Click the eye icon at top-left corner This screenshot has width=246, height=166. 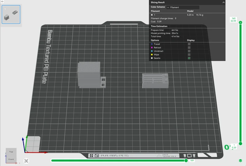2,2
